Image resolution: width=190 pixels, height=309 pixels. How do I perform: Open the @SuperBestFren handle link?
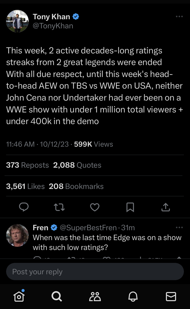coord(88,228)
